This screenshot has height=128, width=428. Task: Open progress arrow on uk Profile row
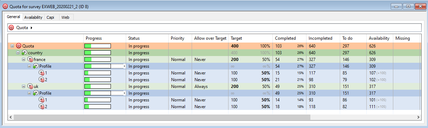(124, 93)
